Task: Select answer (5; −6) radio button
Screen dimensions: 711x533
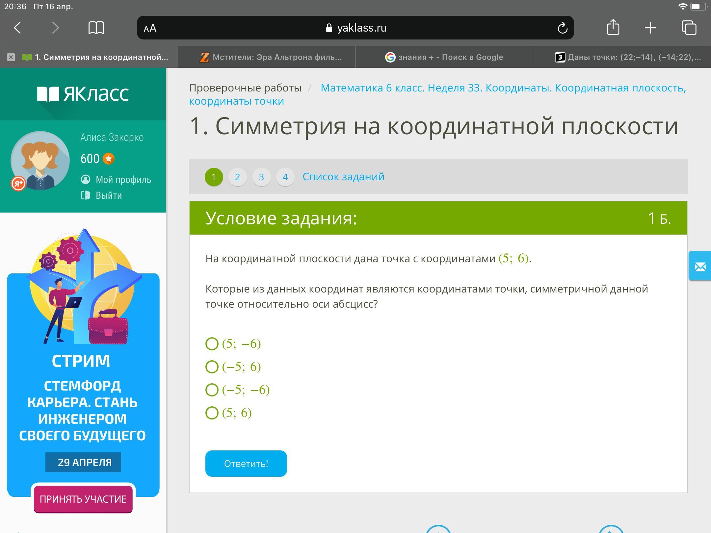Action: [212, 344]
